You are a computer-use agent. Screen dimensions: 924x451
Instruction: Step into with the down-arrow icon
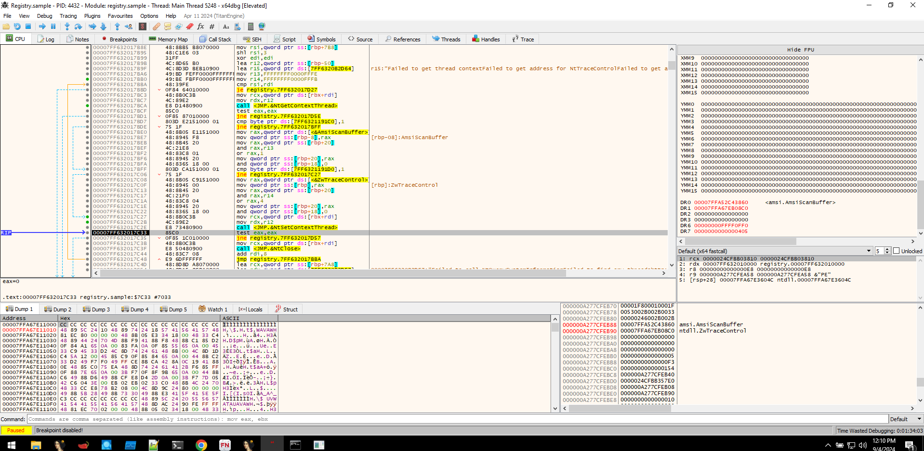pyautogui.click(x=67, y=26)
